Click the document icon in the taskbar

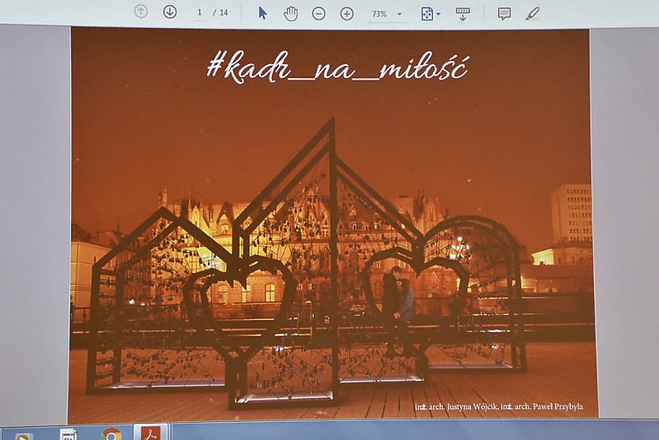68,435
